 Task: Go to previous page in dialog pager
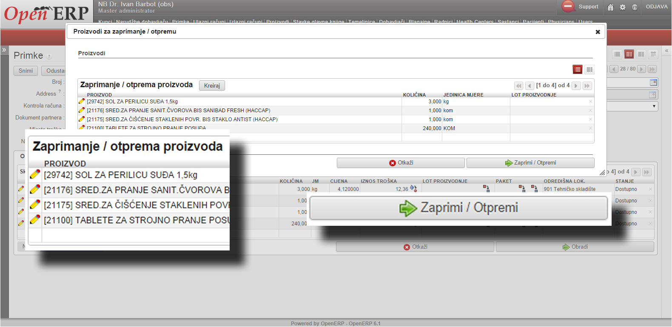pos(530,85)
